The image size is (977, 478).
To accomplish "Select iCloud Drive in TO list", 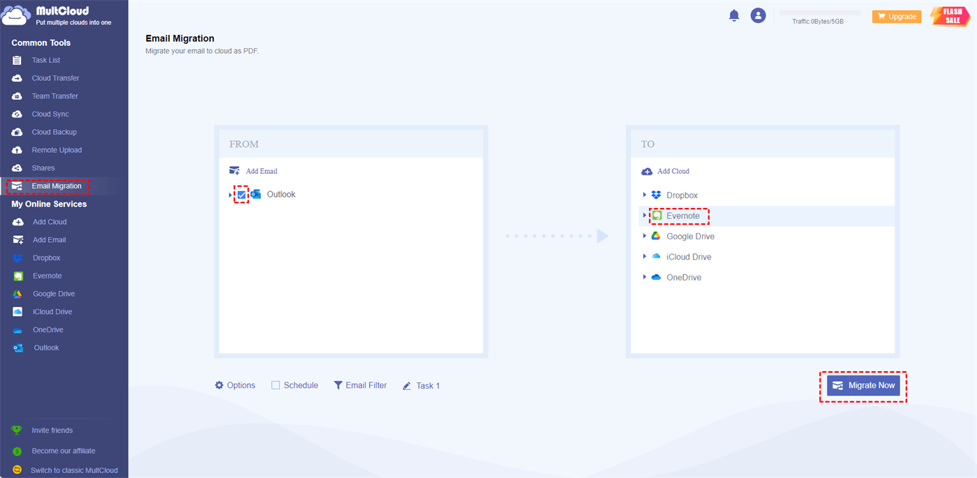I will pos(689,257).
